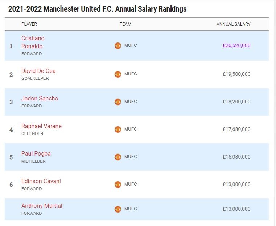Go to Raphael Varane's profile link
The width and height of the screenshot is (276, 226).
pos(41,126)
